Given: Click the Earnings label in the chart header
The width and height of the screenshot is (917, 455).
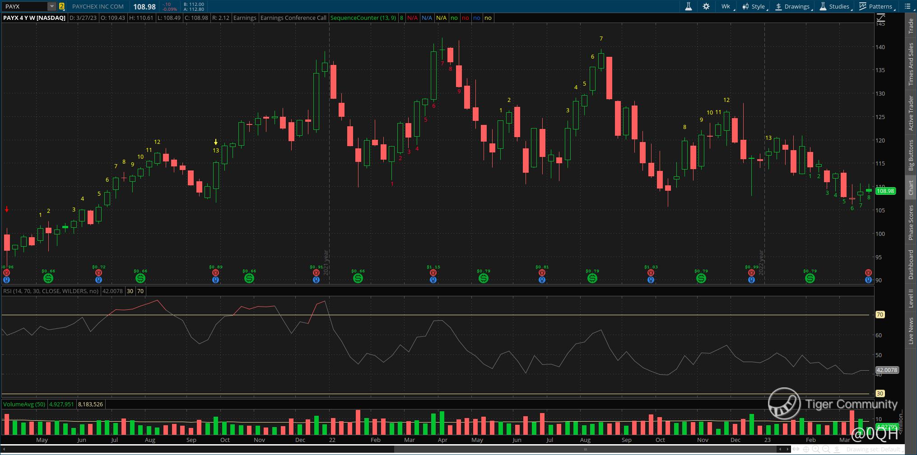Looking at the screenshot, I should pyautogui.click(x=245, y=18).
